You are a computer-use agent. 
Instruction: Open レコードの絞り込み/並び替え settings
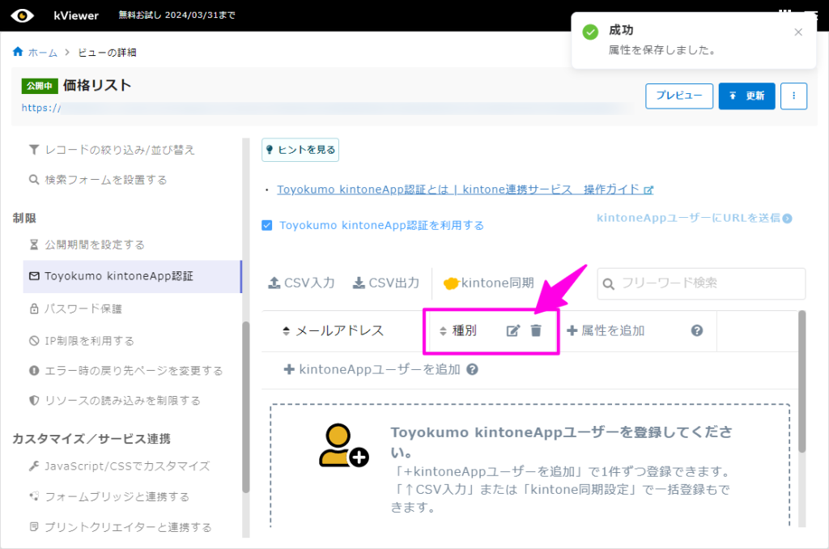click(x=112, y=151)
